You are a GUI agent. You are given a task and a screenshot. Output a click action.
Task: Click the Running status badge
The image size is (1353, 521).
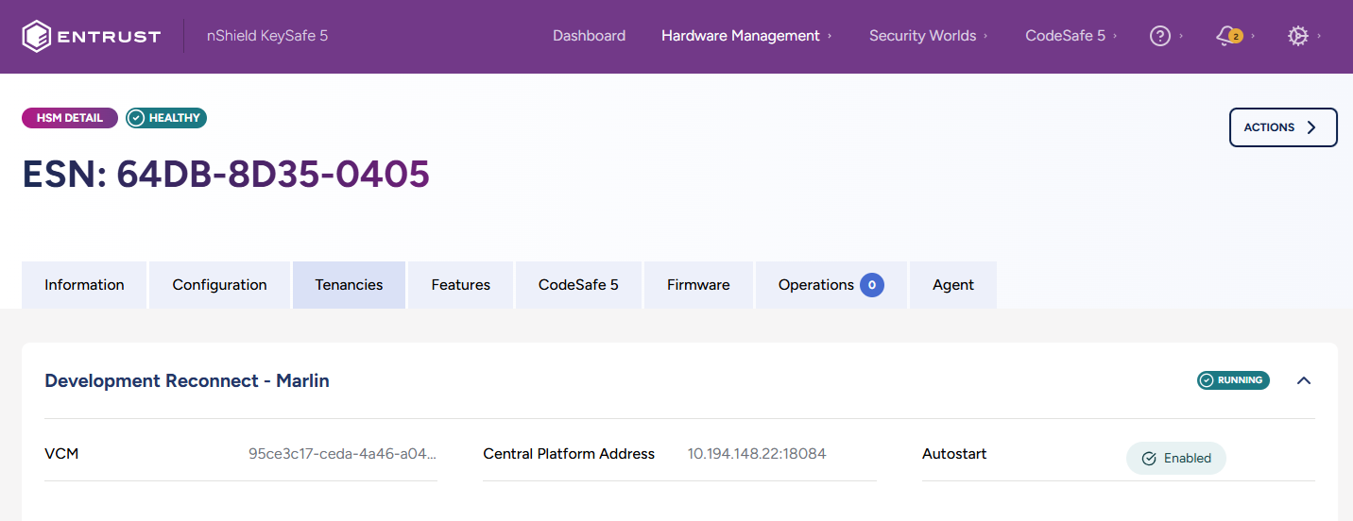1233,380
